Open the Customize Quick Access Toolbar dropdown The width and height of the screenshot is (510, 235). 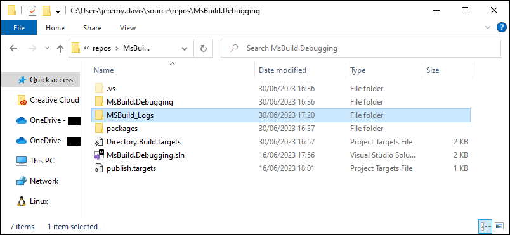tap(58, 11)
